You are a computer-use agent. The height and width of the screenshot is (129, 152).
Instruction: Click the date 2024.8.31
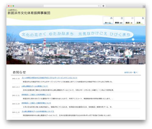[16, 95]
